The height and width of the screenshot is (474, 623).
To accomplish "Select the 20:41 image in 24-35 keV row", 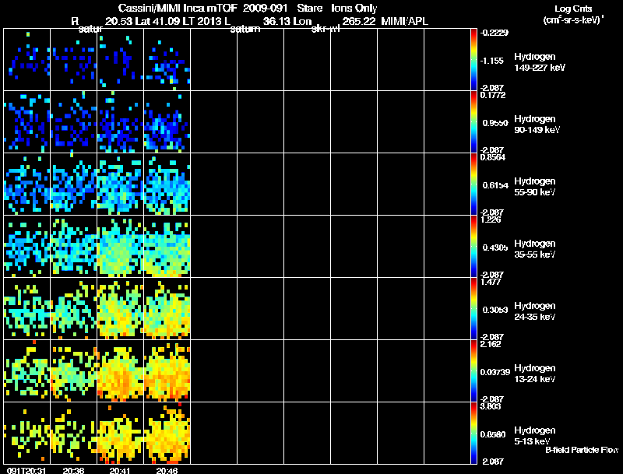I will tap(120, 308).
